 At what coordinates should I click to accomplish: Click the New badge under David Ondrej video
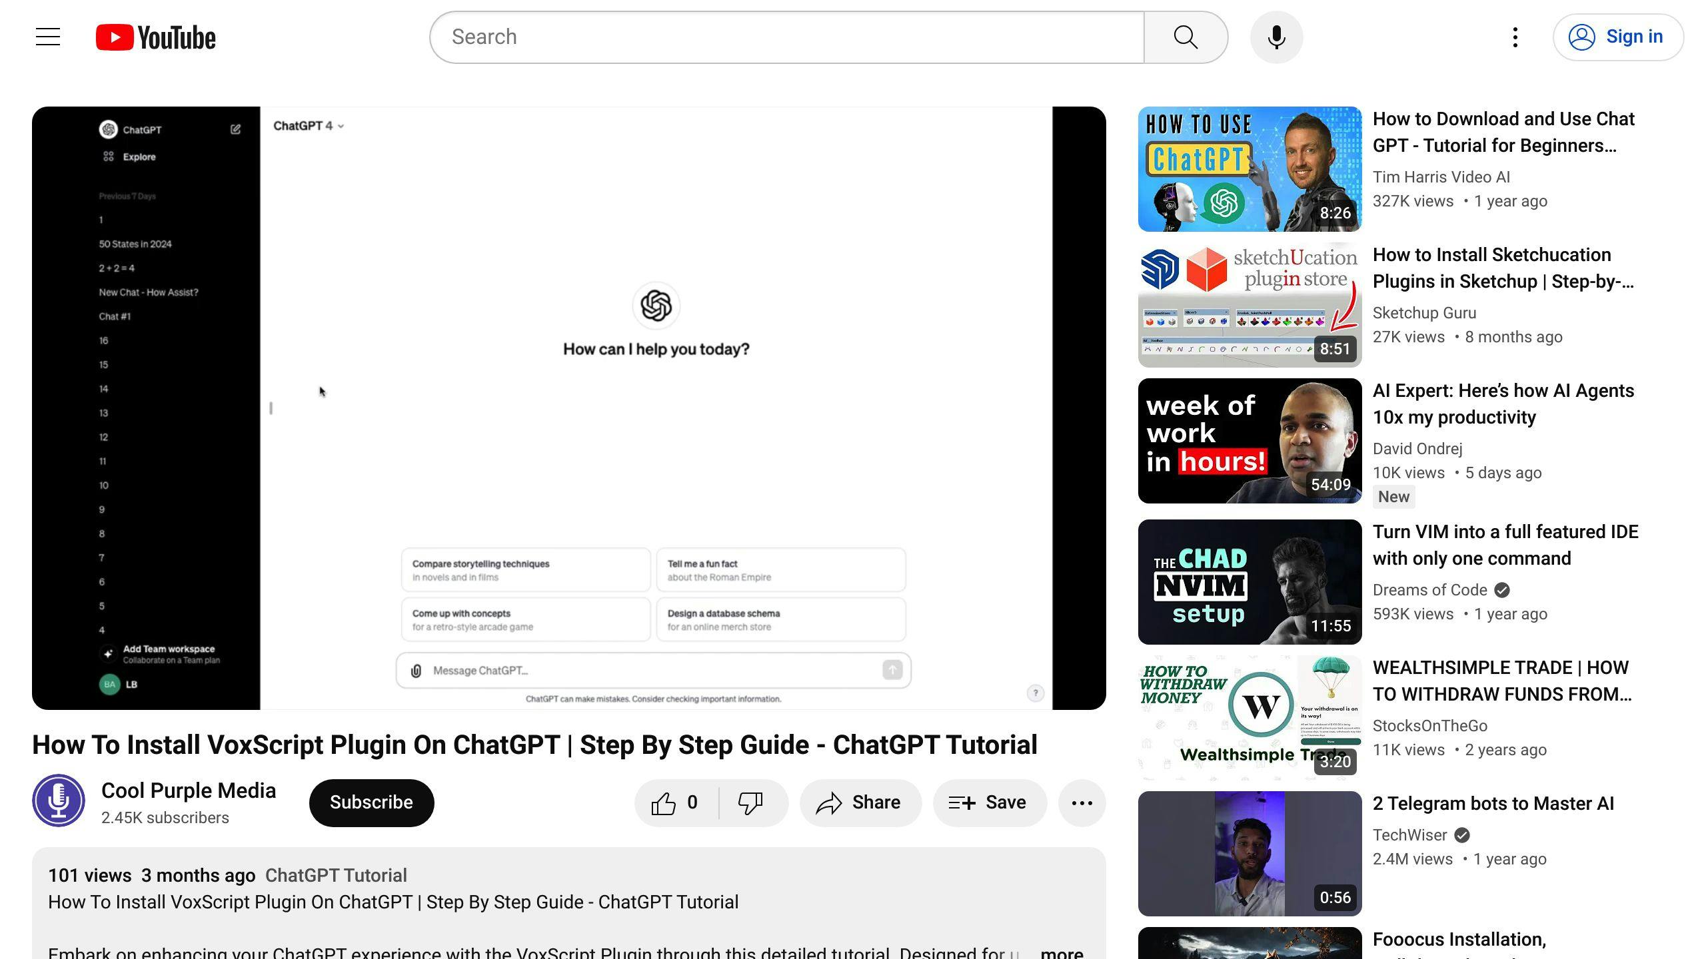pyautogui.click(x=1393, y=497)
